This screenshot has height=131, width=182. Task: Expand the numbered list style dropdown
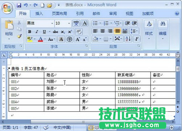(x=111, y=23)
